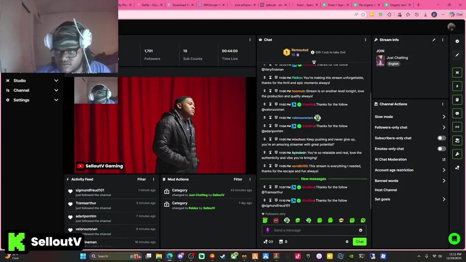Click valoruuronan username in chat

pyautogui.click(x=302, y=118)
